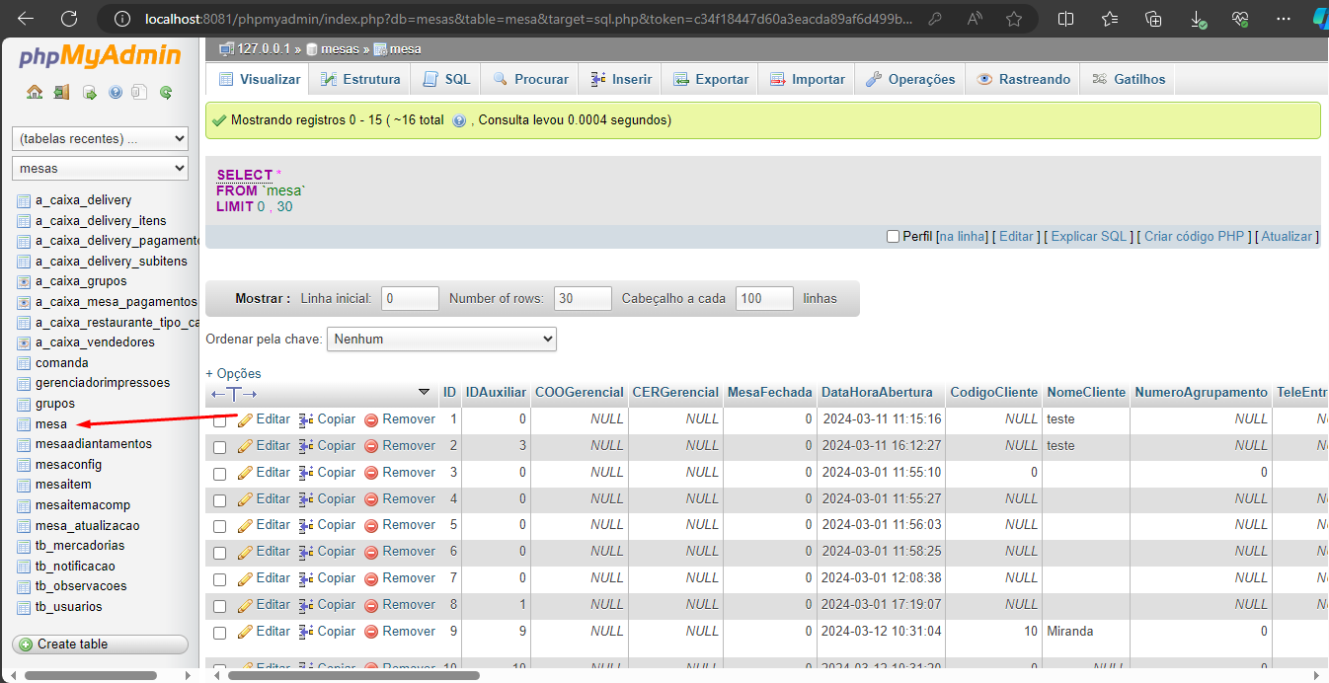The image size is (1329, 683).
Task: Click the phpMyAdmin home icon
Action: (x=35, y=93)
